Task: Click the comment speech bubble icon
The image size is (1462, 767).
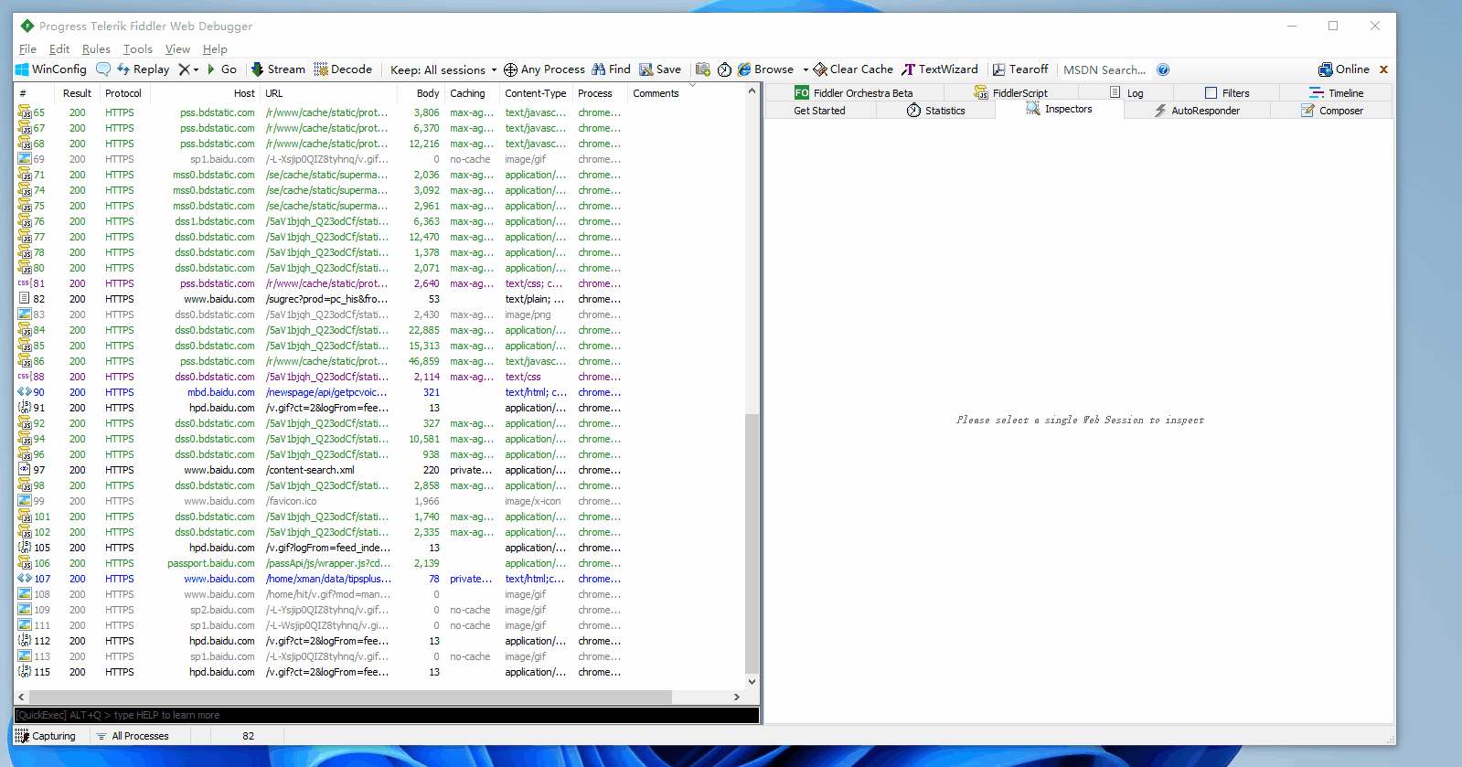Action: (103, 69)
